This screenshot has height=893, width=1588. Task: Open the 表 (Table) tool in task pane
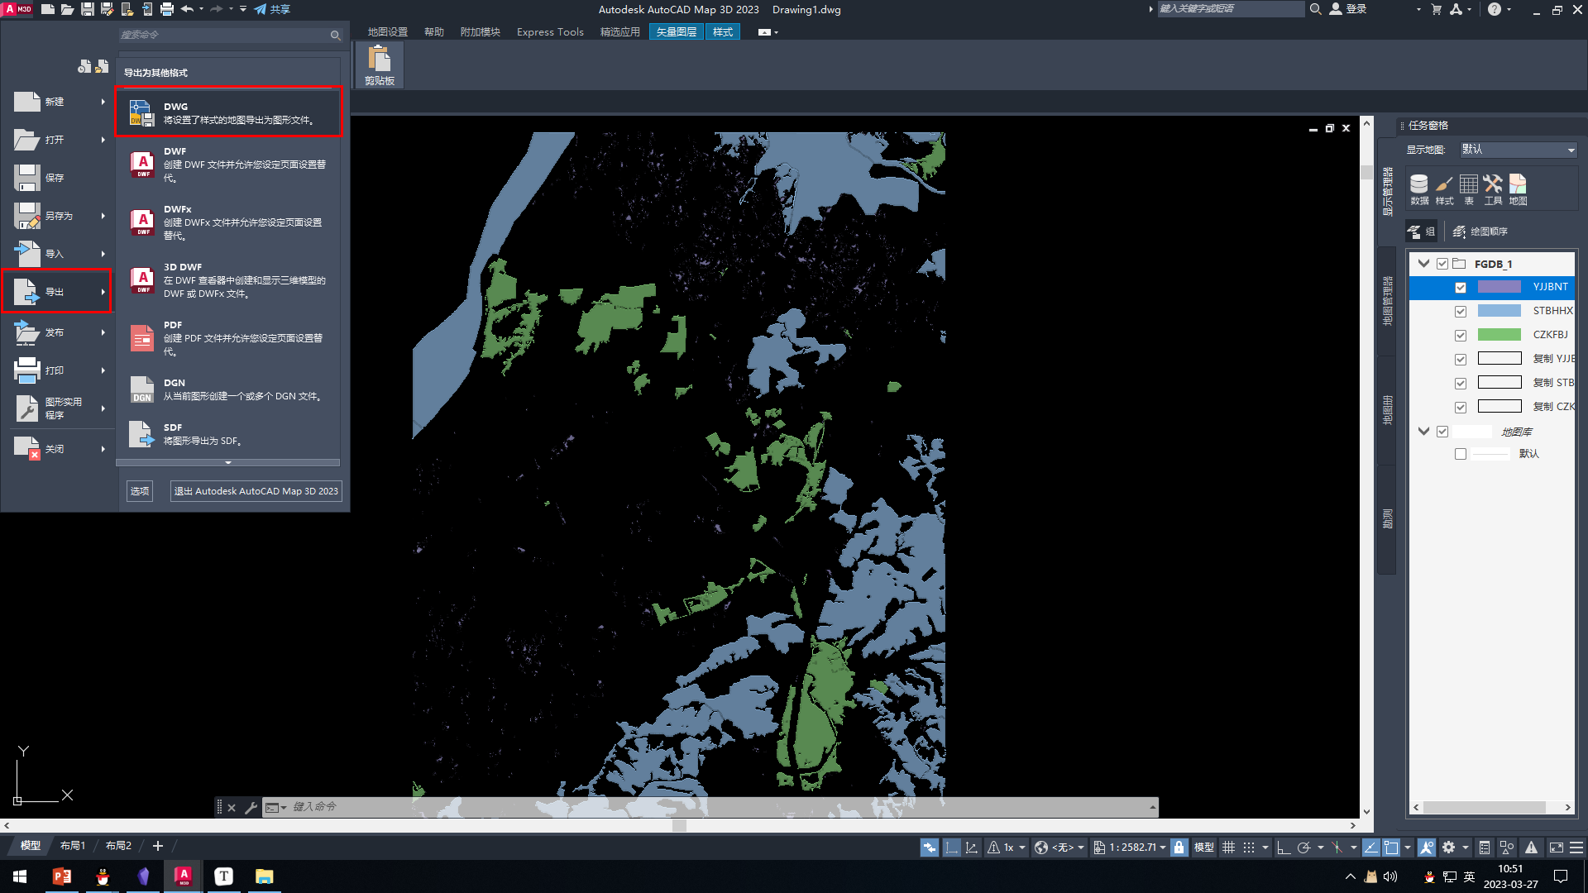pos(1469,189)
